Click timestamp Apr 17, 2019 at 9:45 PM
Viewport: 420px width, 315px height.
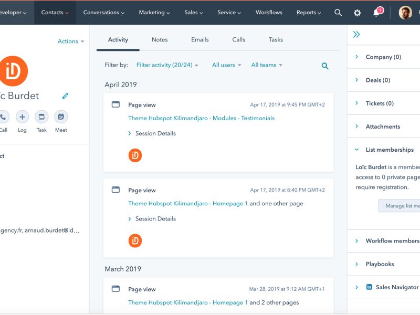point(287,104)
